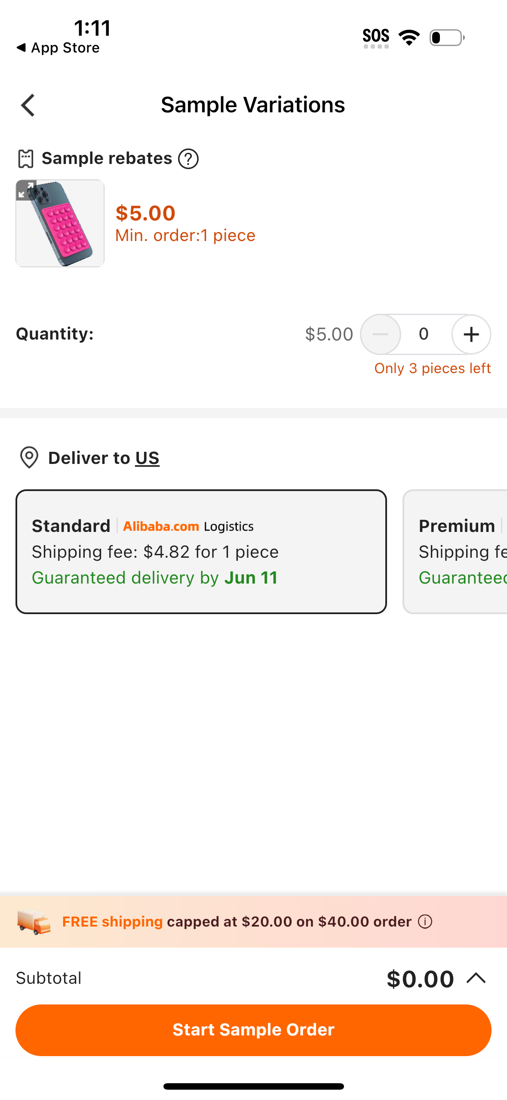This screenshot has height=1100, width=507.
Task: Return to App Store
Action: [58, 48]
